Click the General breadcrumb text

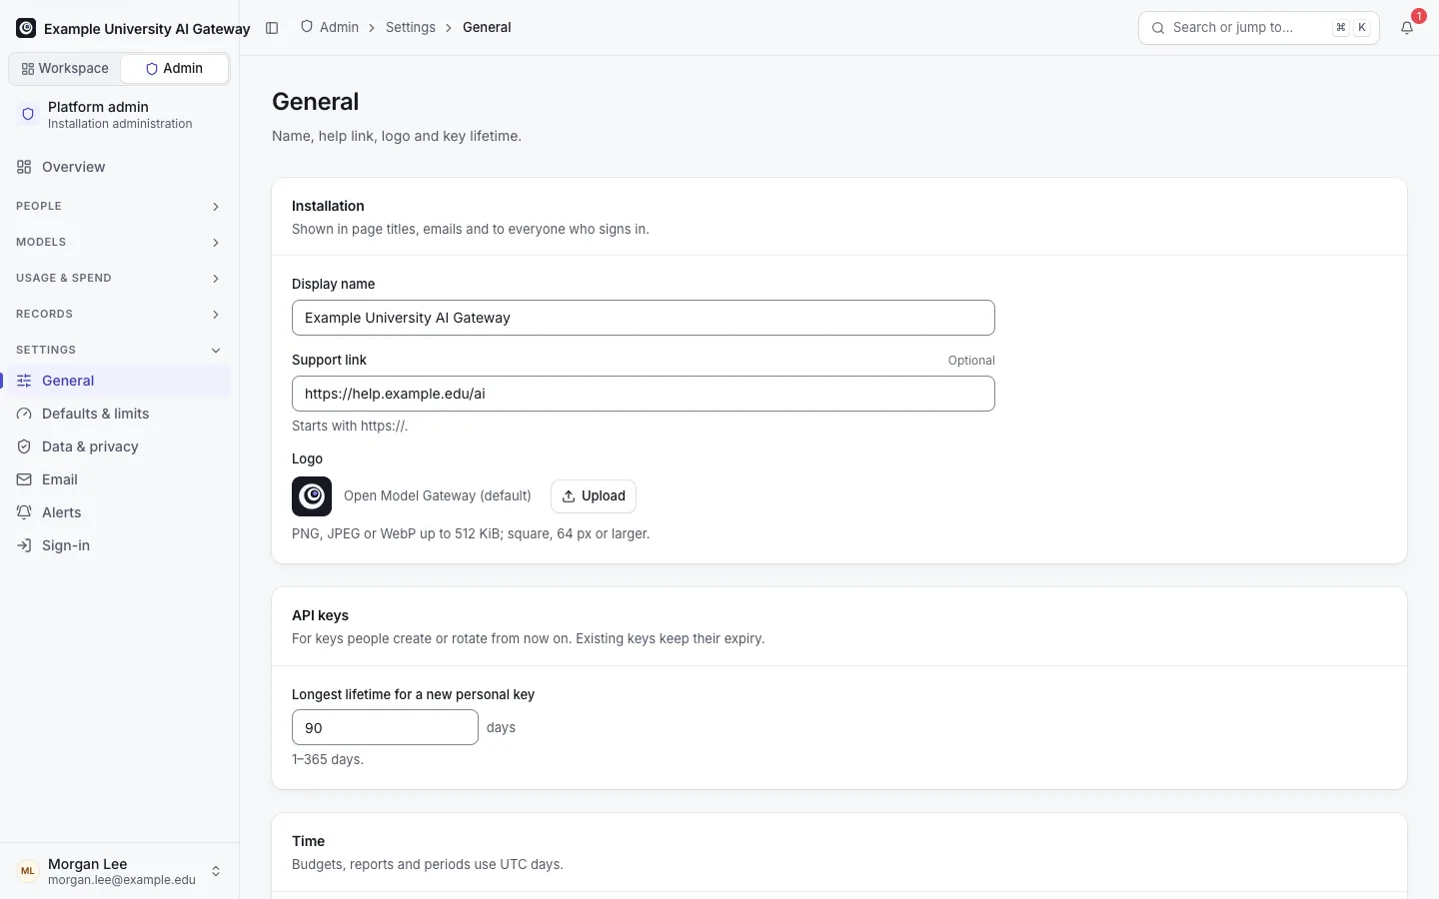coord(487,28)
